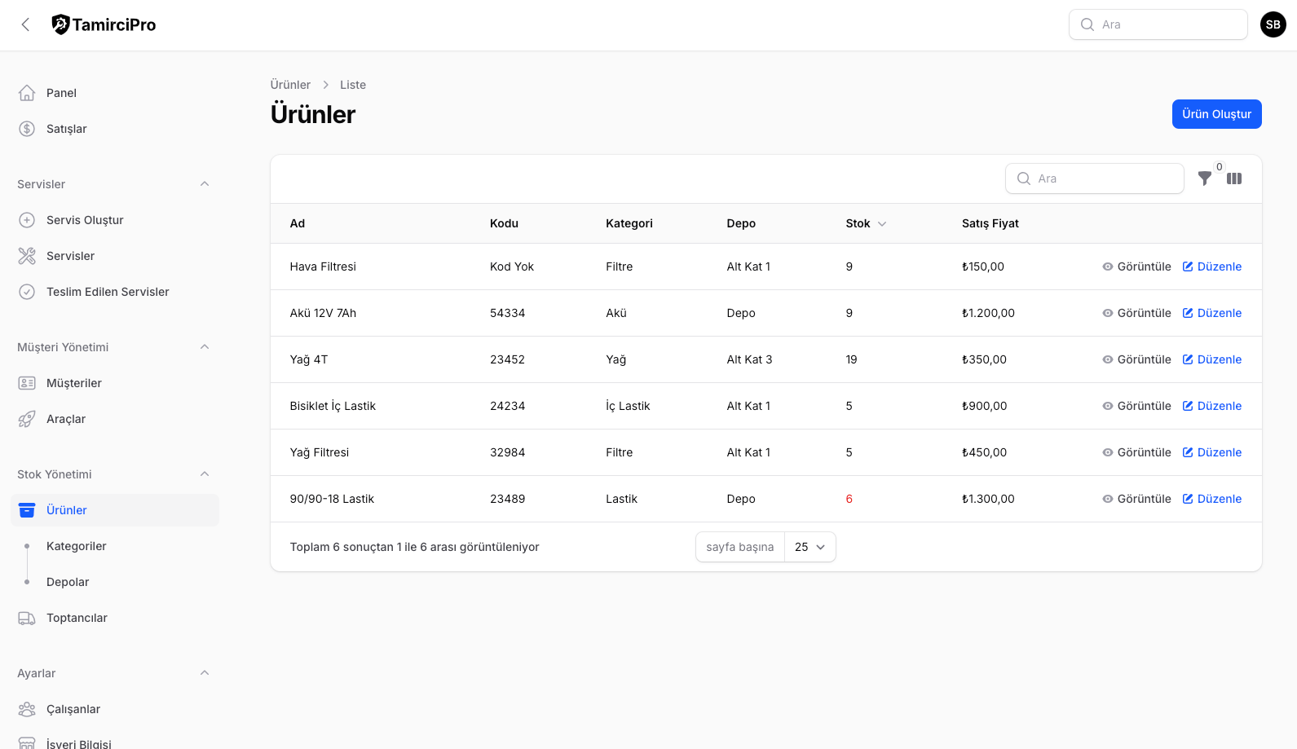The width and height of the screenshot is (1297, 749).
Task: View the Hava Filtresi product via Görüntüle
Action: 1136,267
